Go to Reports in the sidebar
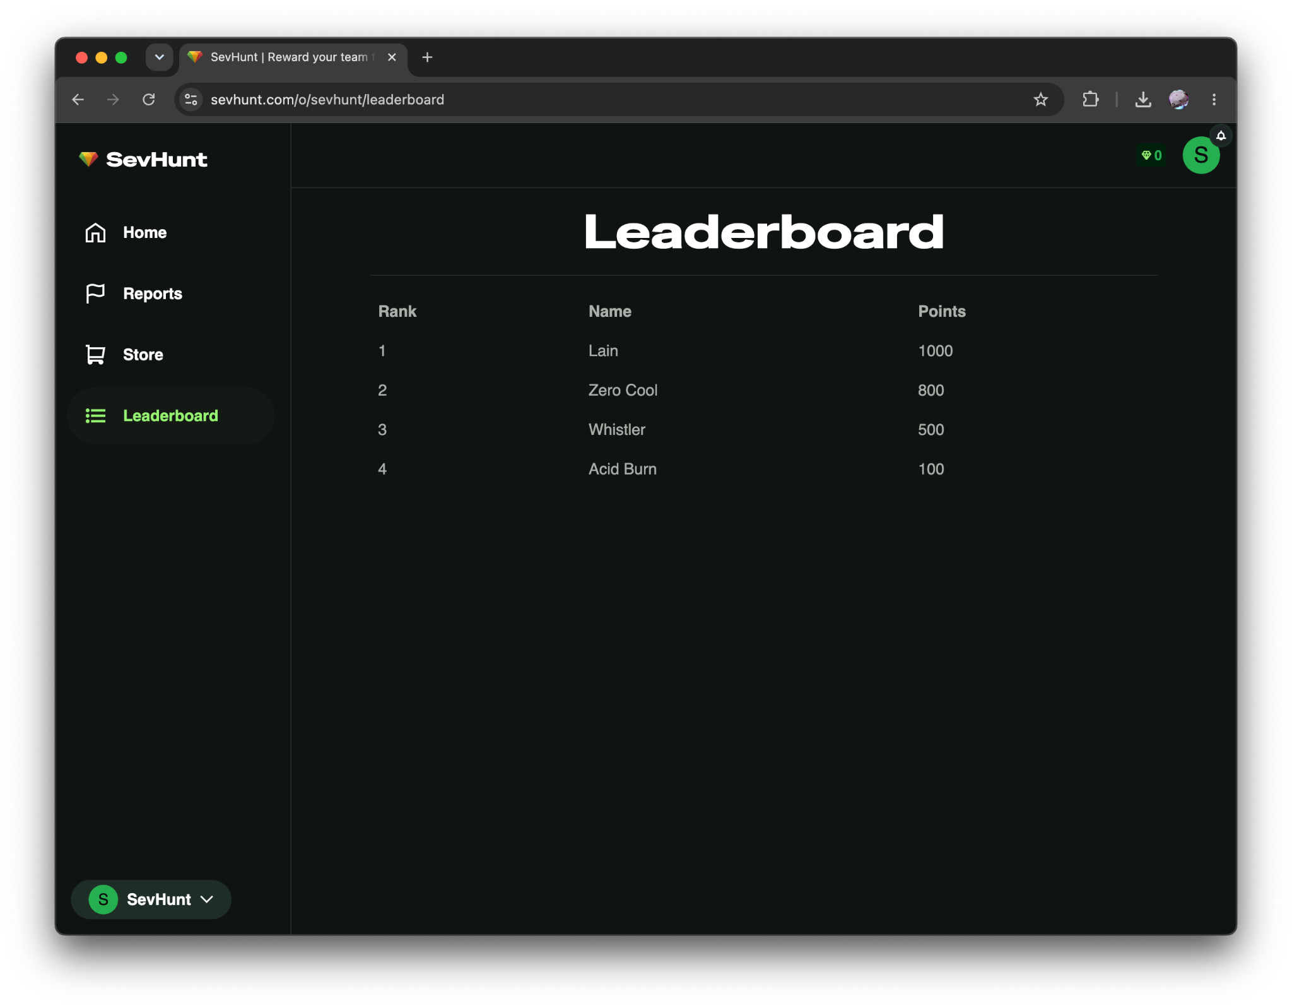 point(170,294)
